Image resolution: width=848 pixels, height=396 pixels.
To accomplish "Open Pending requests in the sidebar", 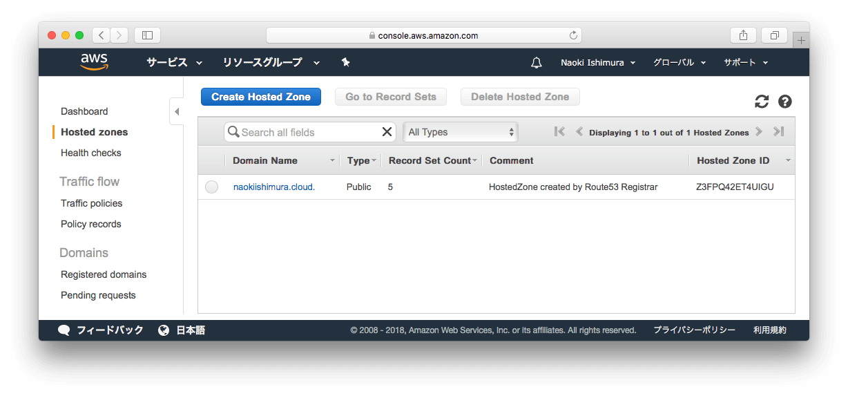I will click(x=98, y=295).
